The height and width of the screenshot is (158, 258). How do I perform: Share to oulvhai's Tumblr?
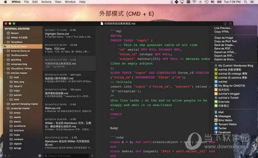[227, 98]
